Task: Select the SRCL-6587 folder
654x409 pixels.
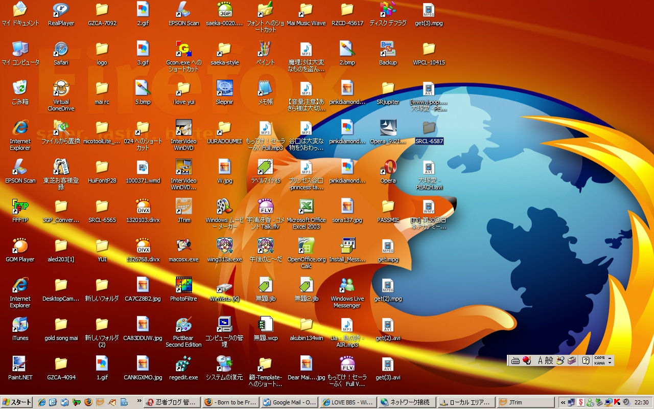Action: (x=429, y=132)
